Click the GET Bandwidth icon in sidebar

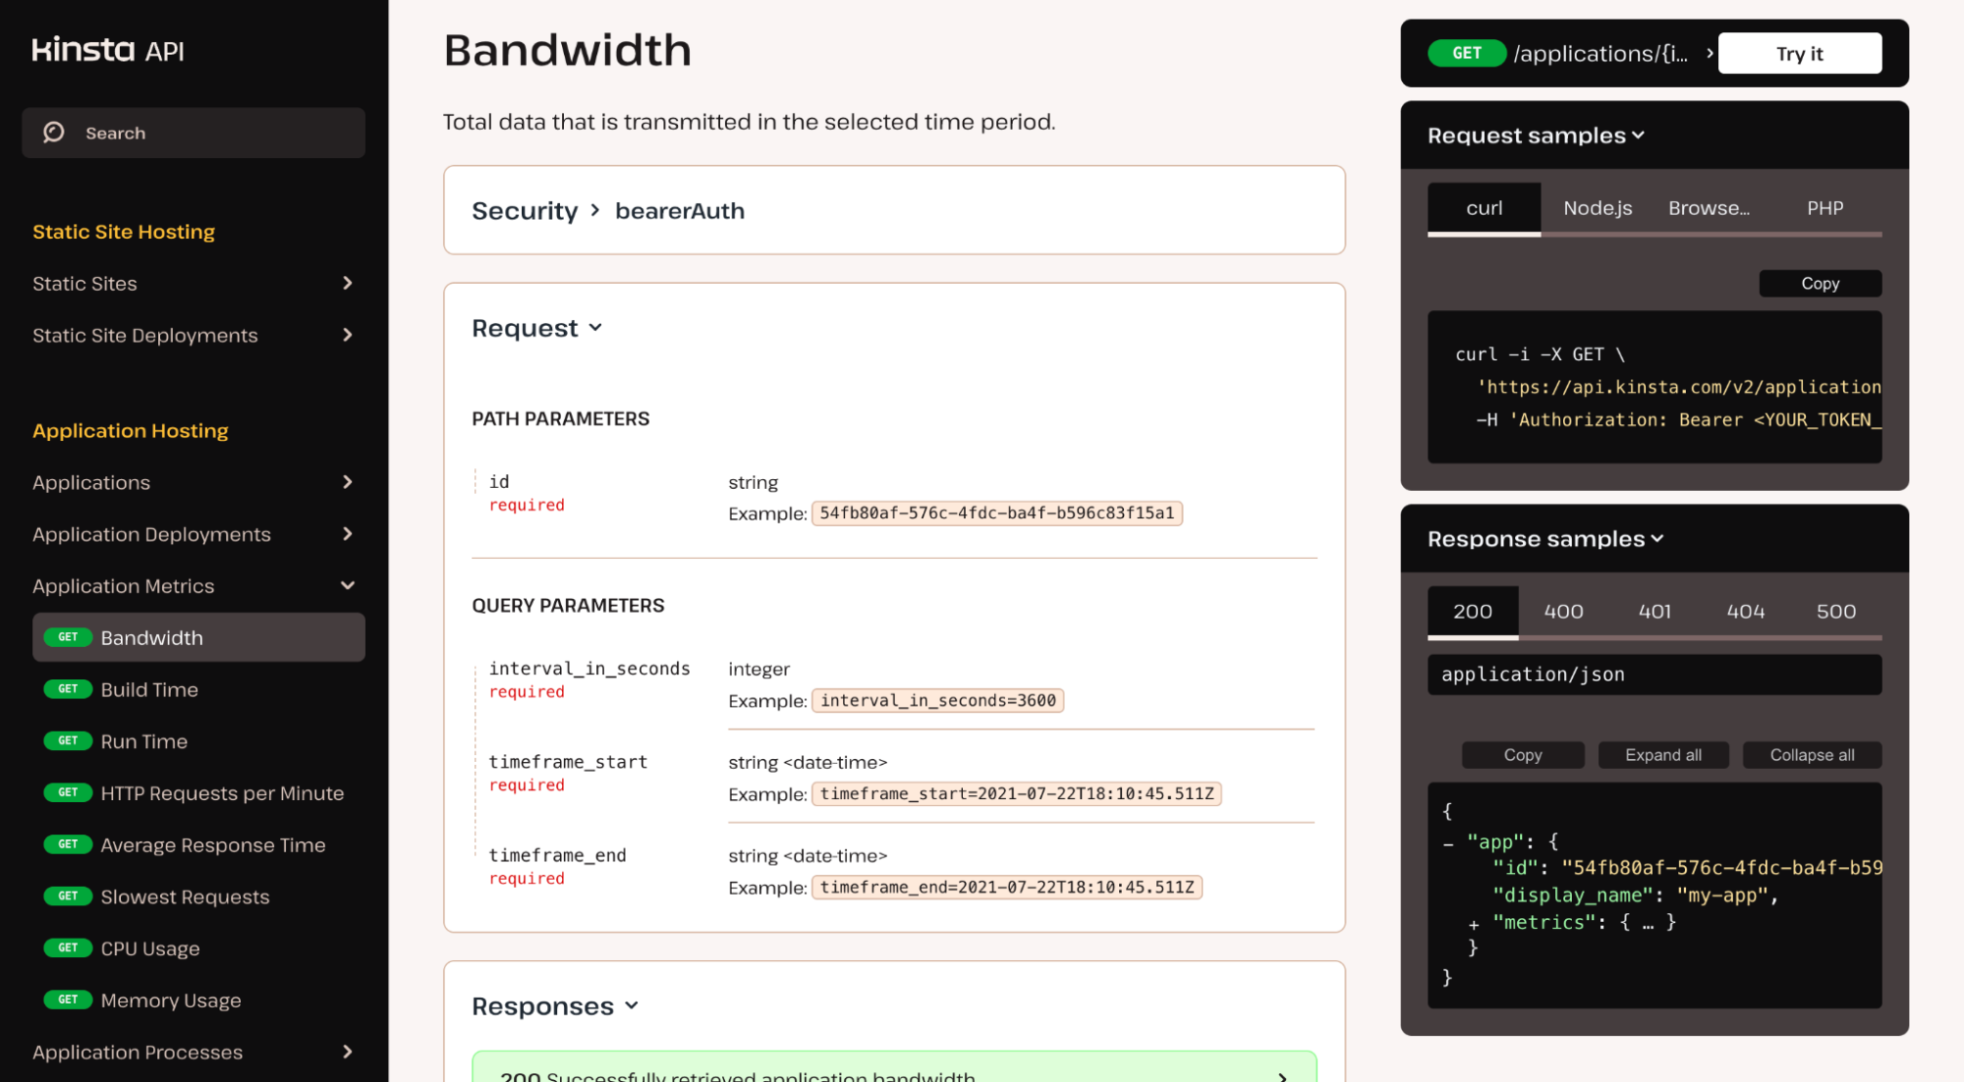point(67,638)
